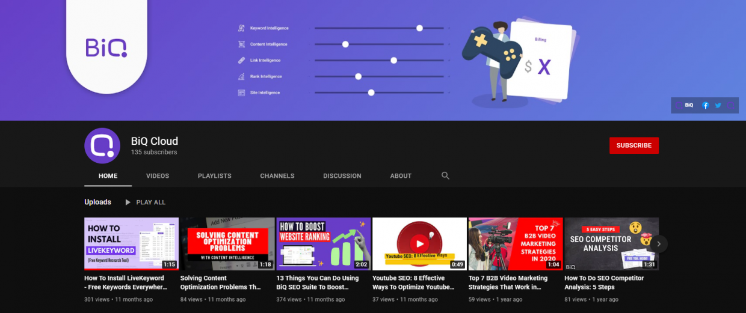Open the How To Boost Website Ranking thumbnail
The image size is (746, 313).
(324, 243)
